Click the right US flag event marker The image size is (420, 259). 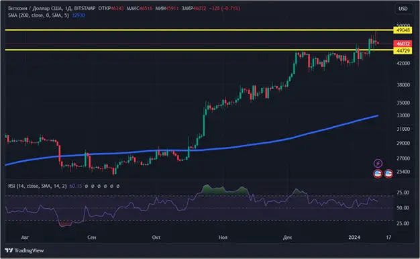coord(388,174)
